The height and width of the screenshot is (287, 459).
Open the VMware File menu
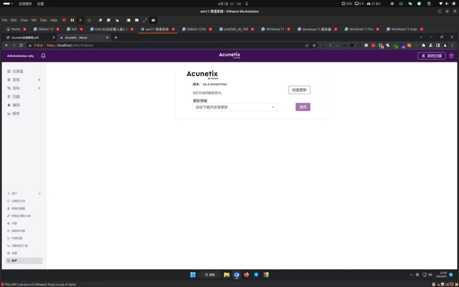pos(4,20)
